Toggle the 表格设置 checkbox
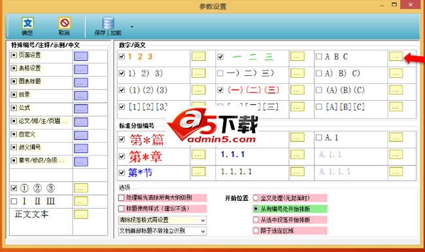The image size is (425, 252). 14,68
